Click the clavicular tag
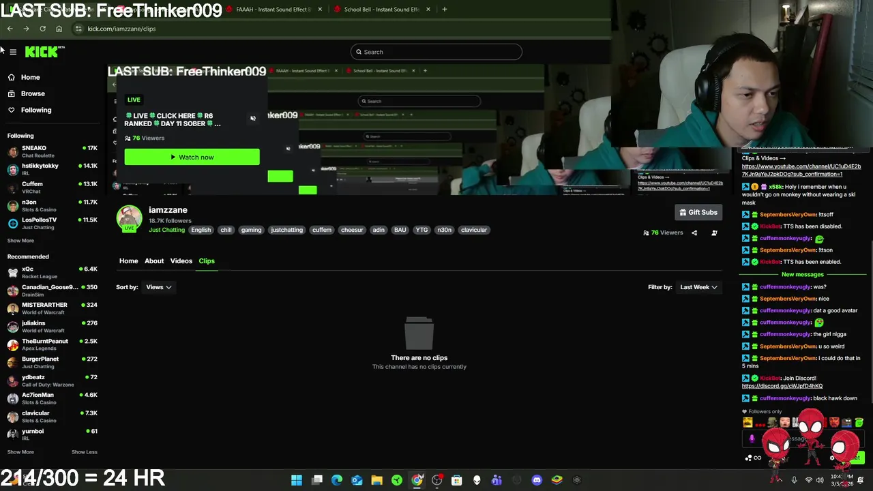 point(474,230)
